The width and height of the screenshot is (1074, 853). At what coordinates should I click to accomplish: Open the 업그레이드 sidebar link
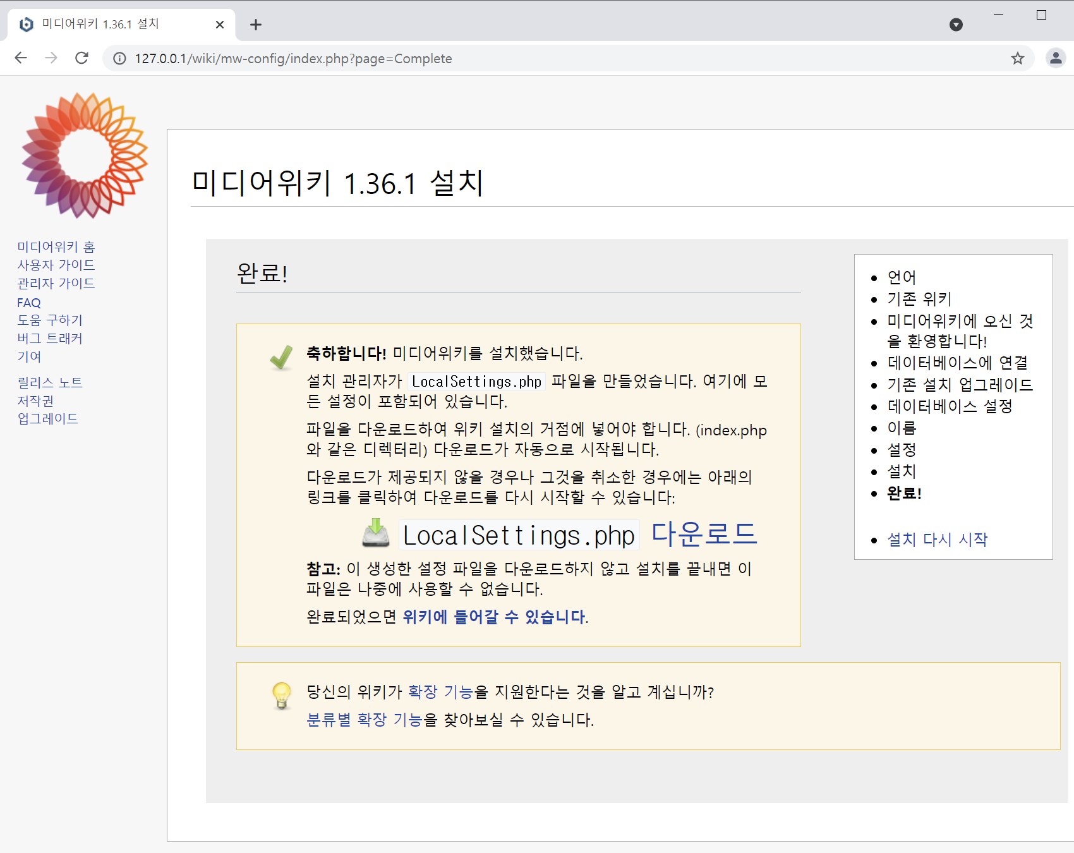(x=48, y=418)
